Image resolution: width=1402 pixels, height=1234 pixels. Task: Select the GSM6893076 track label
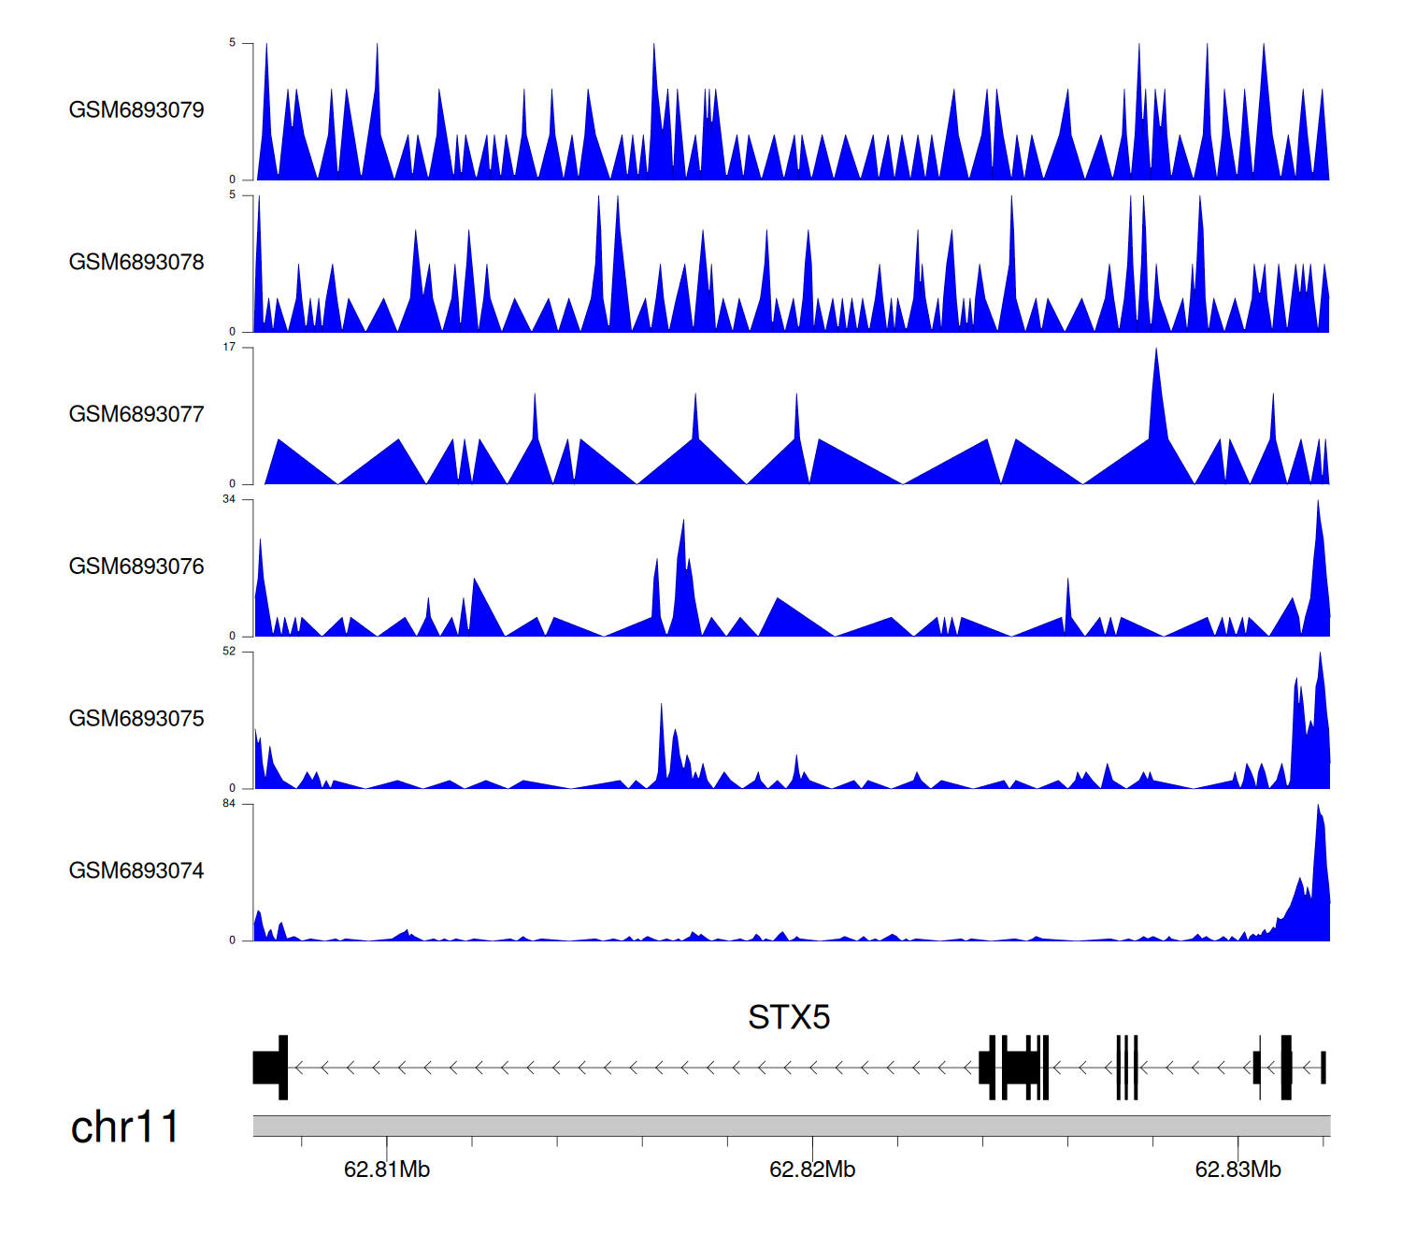pyautogui.click(x=136, y=567)
